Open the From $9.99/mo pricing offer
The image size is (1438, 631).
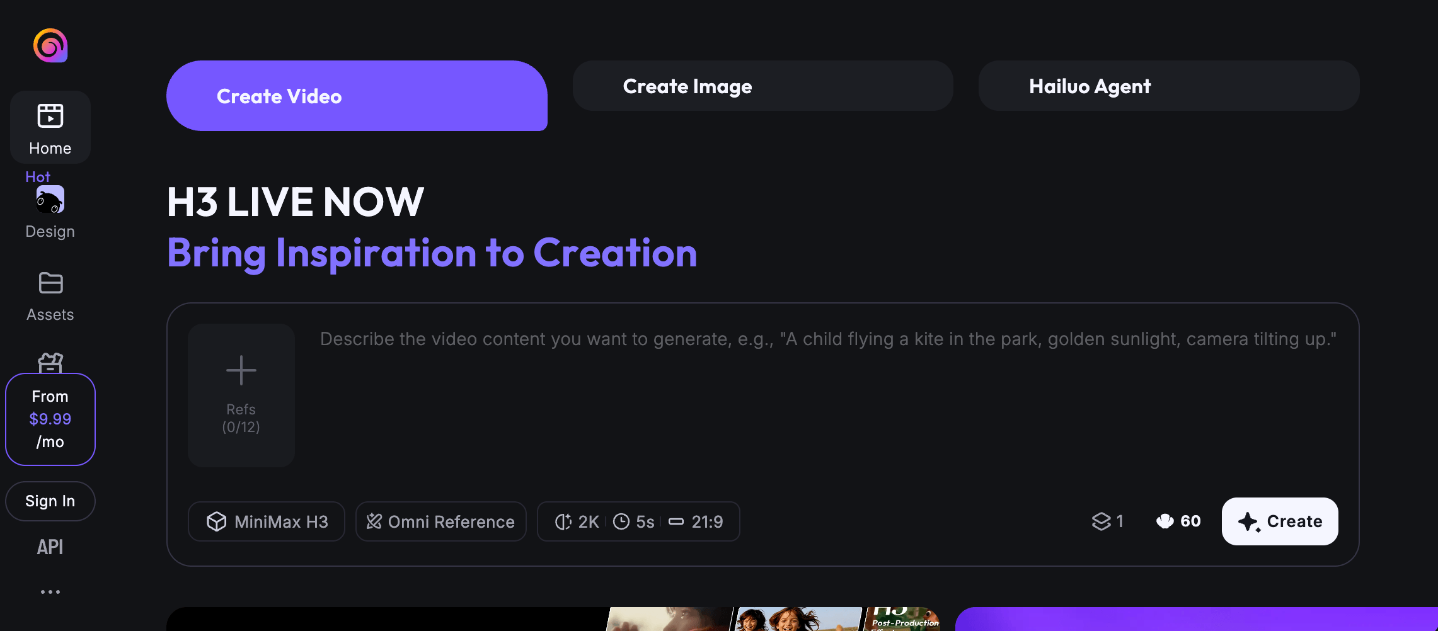(x=50, y=419)
